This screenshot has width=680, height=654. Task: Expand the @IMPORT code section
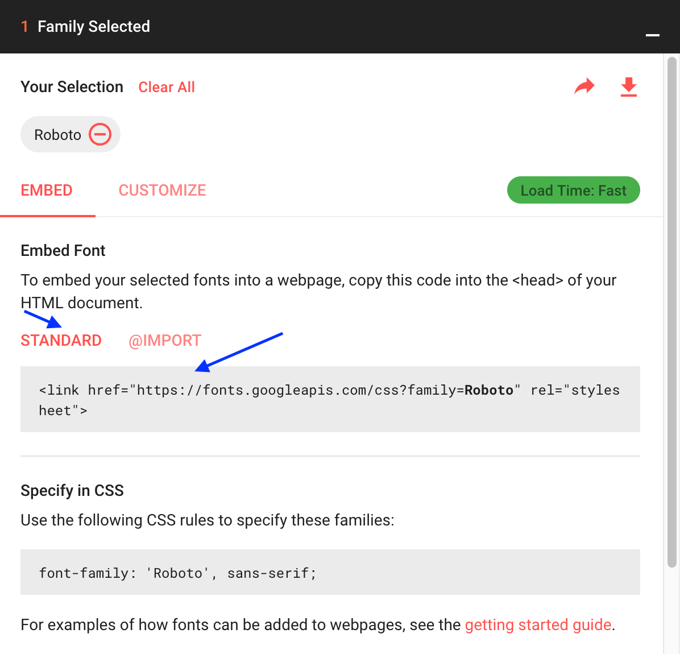coord(165,340)
